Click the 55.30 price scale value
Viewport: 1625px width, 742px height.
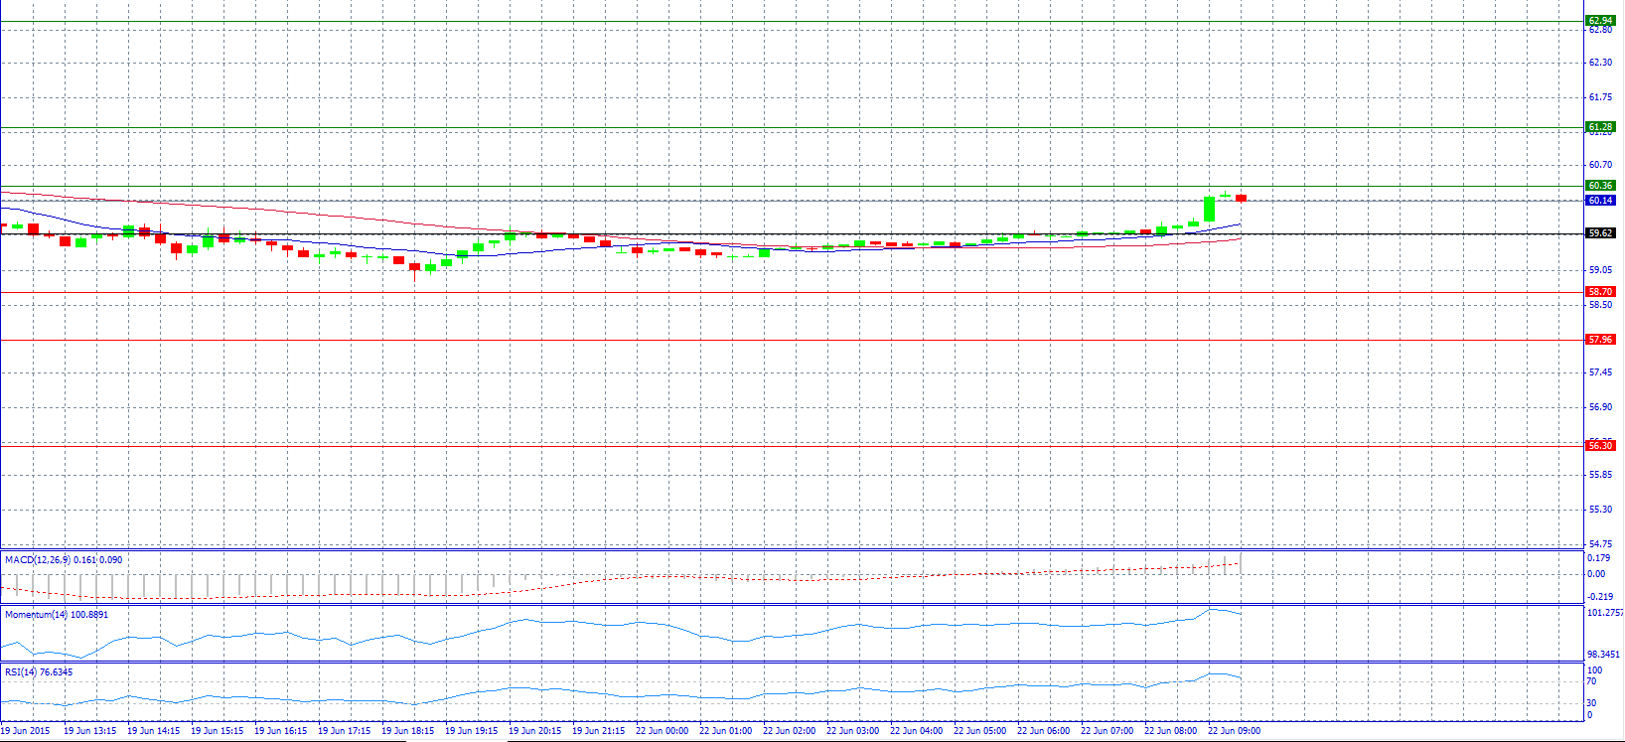(x=1600, y=510)
